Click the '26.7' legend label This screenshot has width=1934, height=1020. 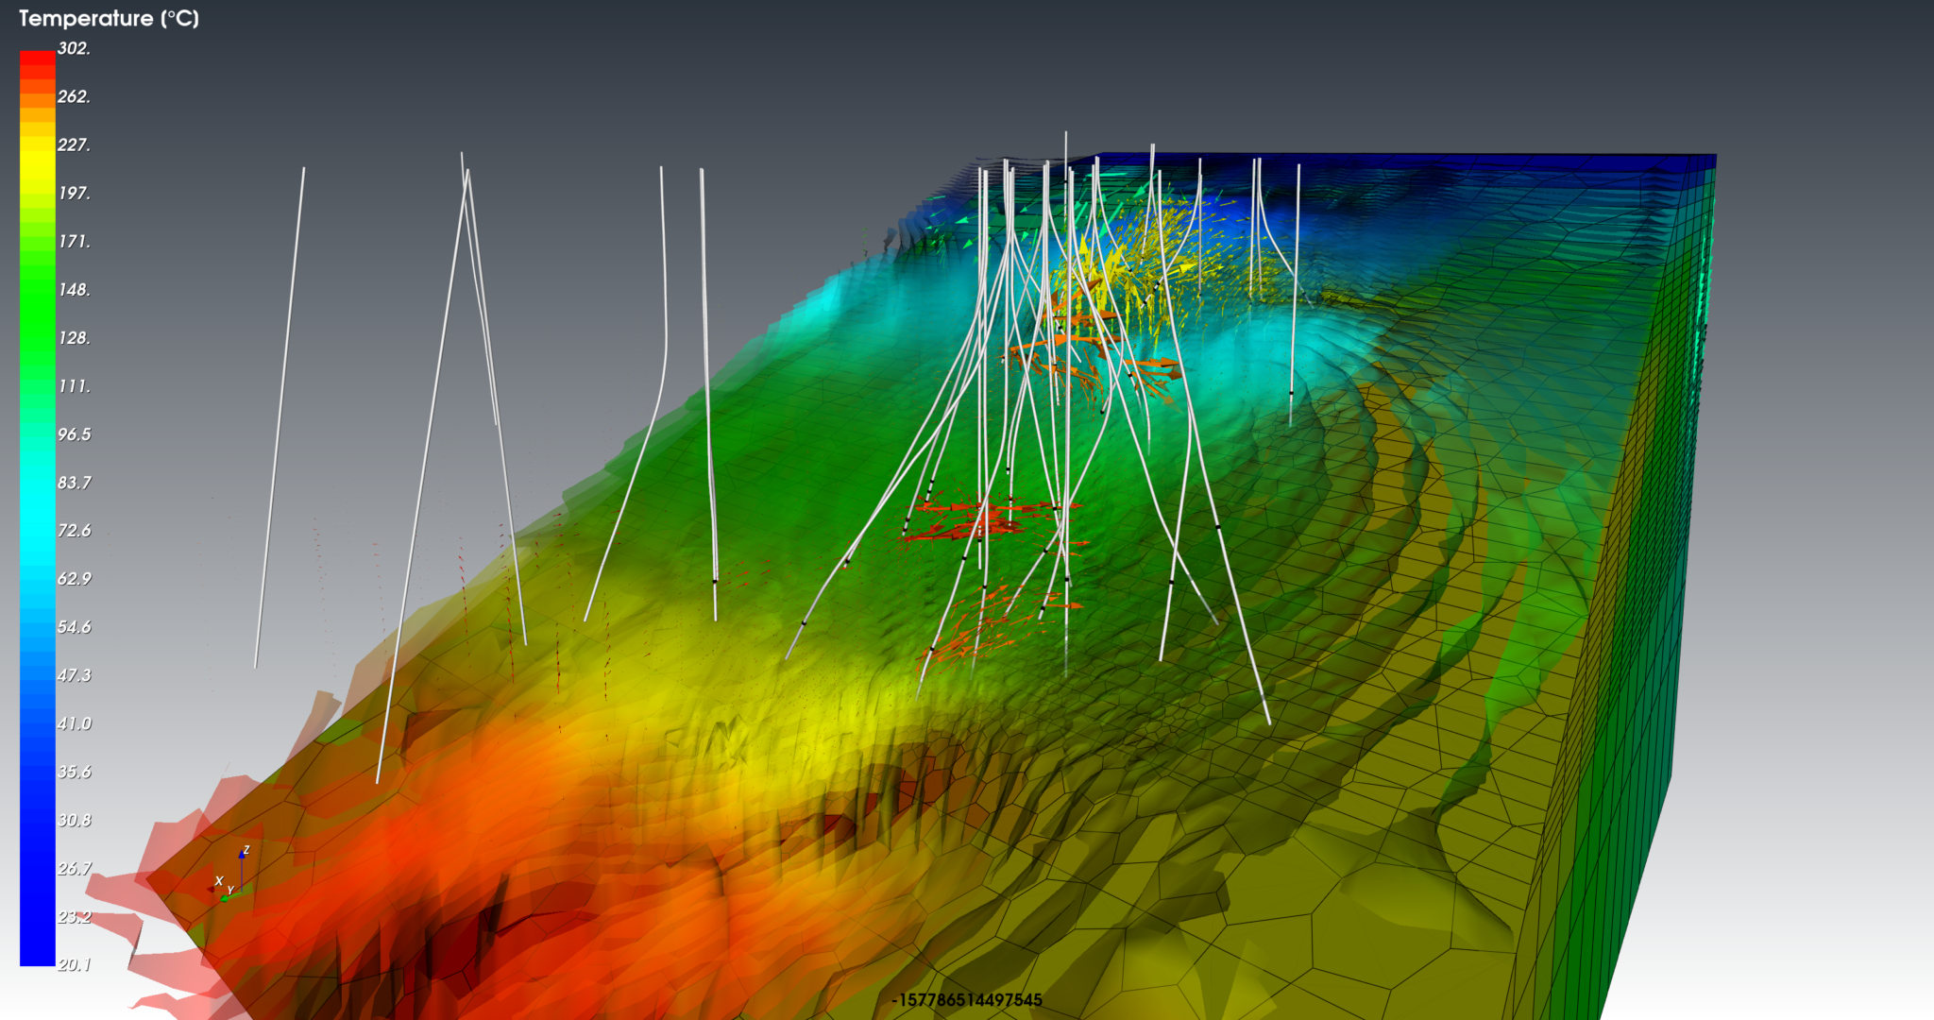point(74,868)
